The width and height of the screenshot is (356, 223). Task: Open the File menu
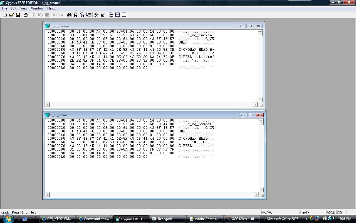click(x=4, y=8)
